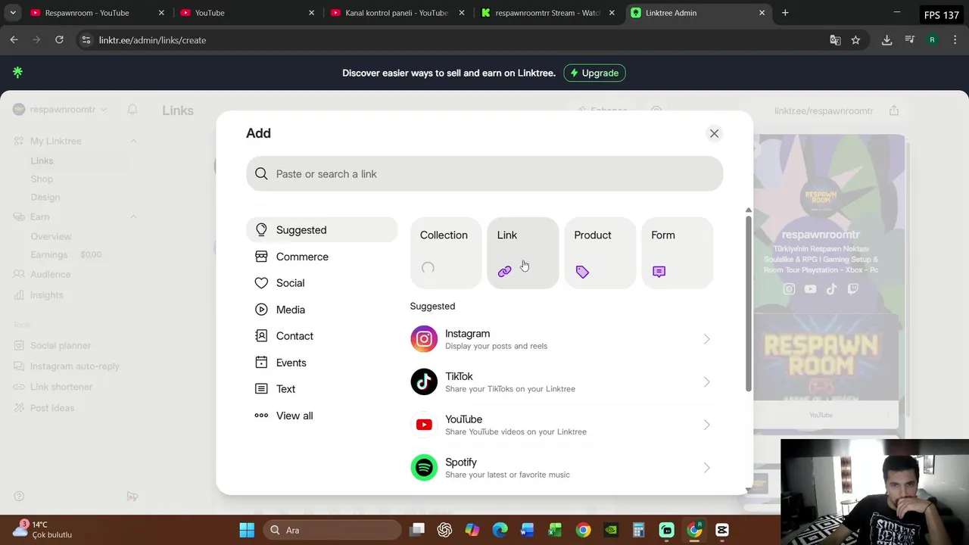Bookmark this page with star icon
This screenshot has height=545, width=969.
[x=855, y=40]
